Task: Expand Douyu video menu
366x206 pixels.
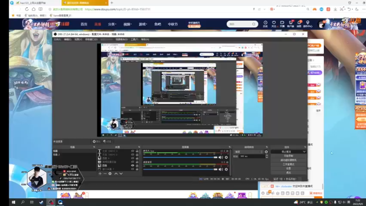Action: pyautogui.click(x=128, y=24)
